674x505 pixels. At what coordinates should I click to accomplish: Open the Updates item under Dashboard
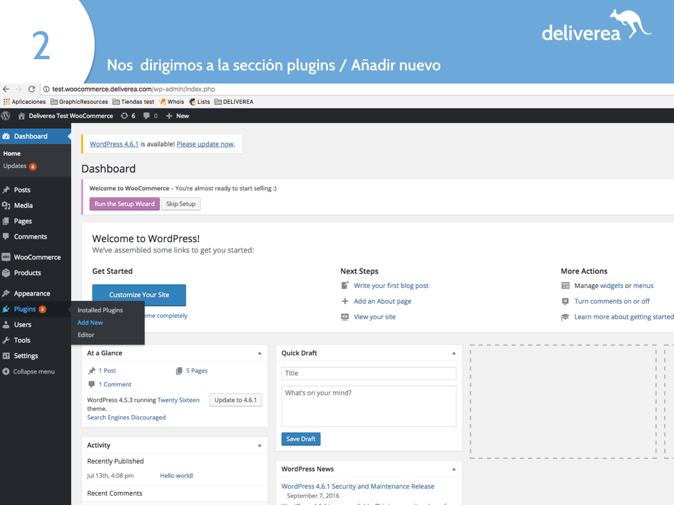pyautogui.click(x=20, y=166)
